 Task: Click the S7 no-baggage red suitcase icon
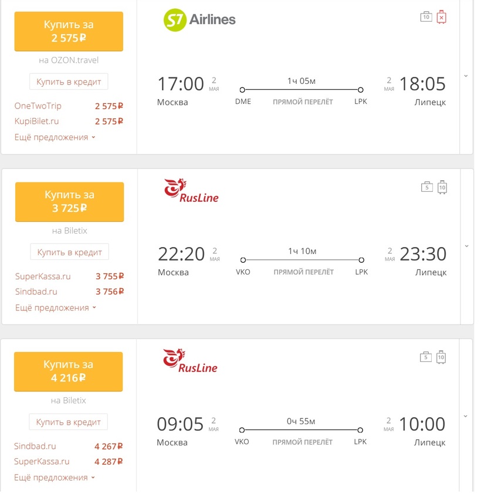(442, 17)
